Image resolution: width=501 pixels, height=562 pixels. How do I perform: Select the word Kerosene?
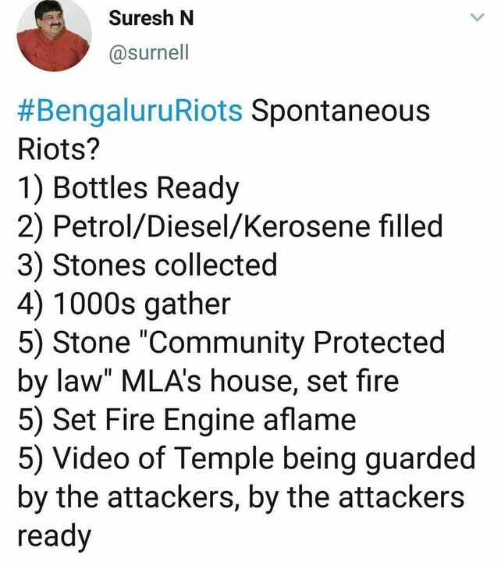point(307,226)
